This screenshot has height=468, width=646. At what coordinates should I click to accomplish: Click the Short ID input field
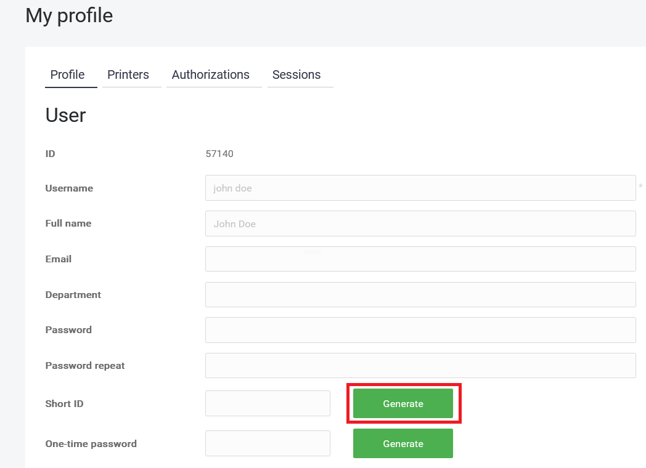(x=268, y=403)
